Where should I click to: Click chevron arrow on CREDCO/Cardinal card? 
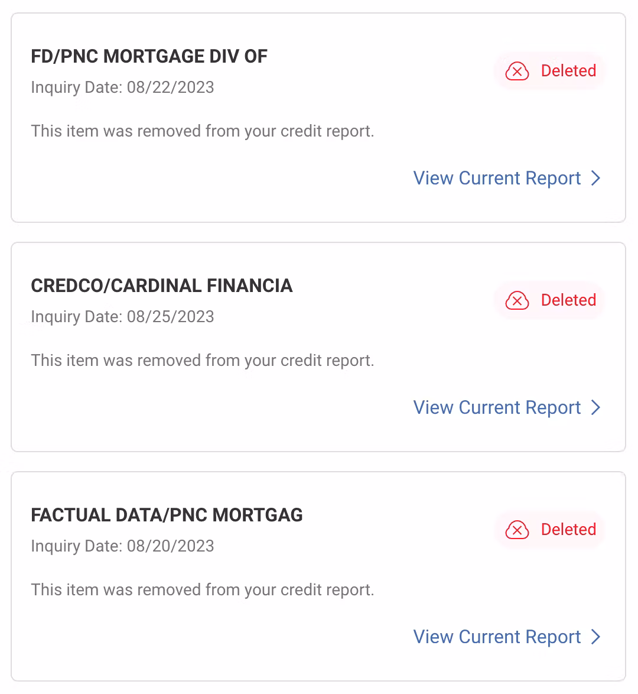coord(595,407)
